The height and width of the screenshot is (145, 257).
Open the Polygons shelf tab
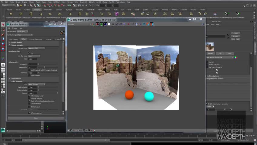37,10
